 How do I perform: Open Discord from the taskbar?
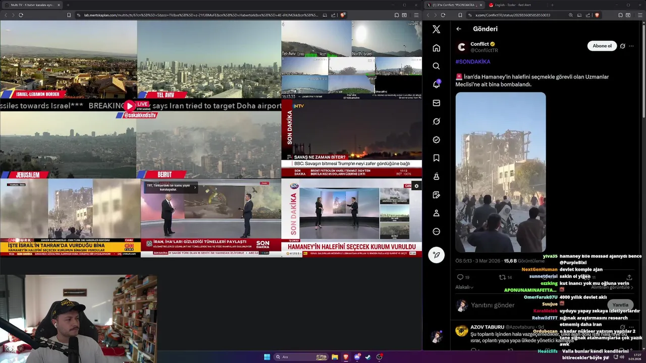coord(357,357)
